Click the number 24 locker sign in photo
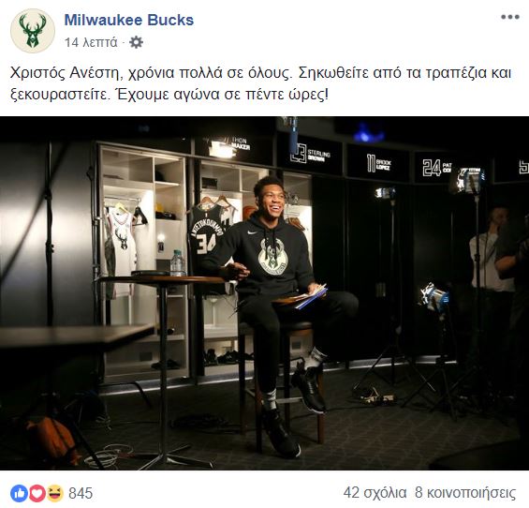This screenshot has width=529, height=508. (x=436, y=167)
